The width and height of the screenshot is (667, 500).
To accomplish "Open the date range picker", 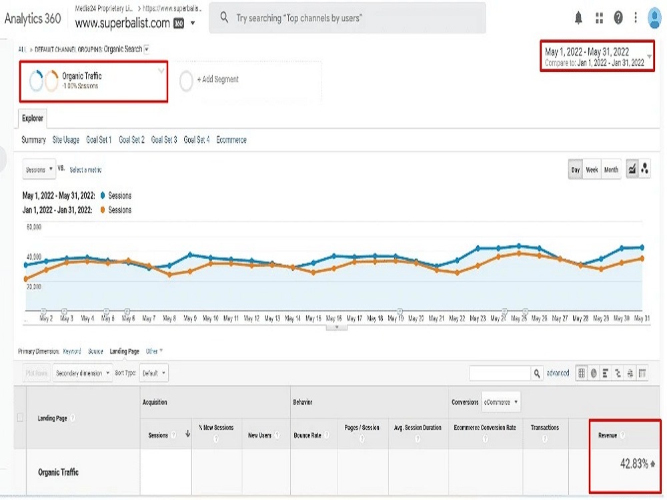I will point(597,56).
